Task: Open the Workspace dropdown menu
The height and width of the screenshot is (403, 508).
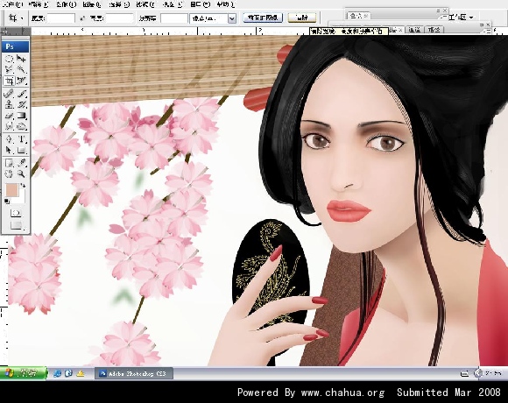Action: click(462, 18)
